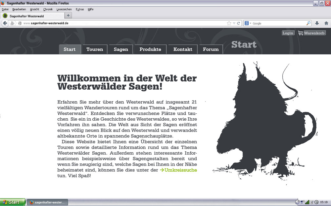Click the Login button
This screenshot has width=331, height=206.
coord(288,33)
